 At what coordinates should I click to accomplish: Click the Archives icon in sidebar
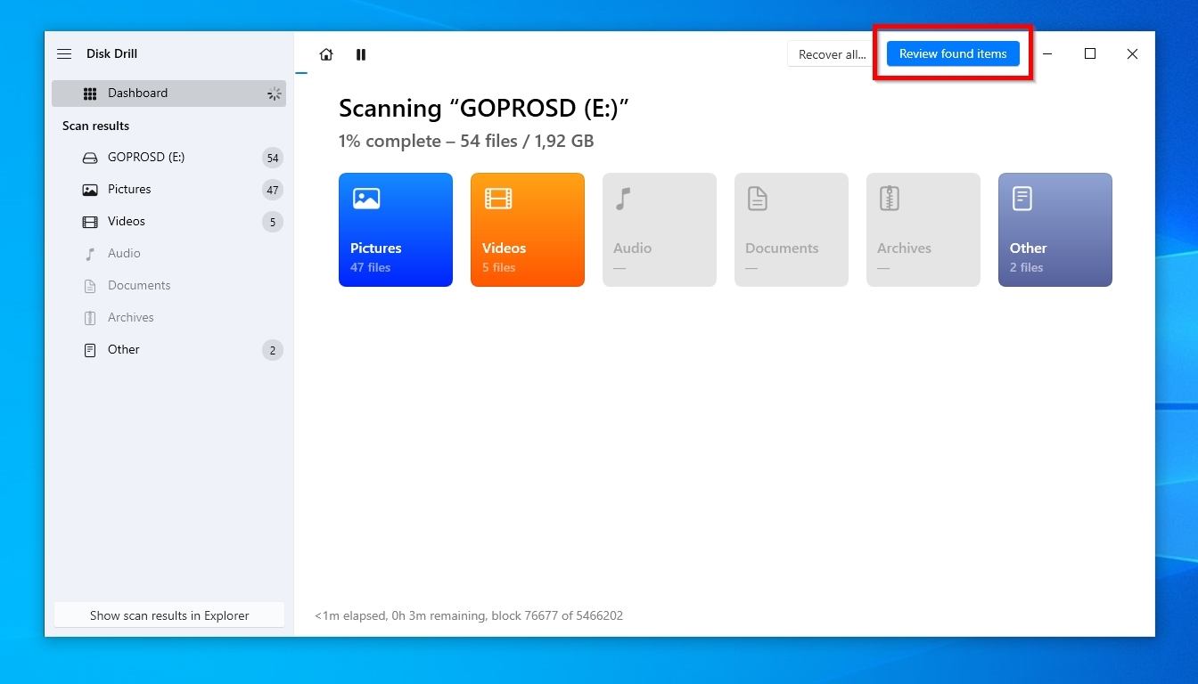coord(90,318)
